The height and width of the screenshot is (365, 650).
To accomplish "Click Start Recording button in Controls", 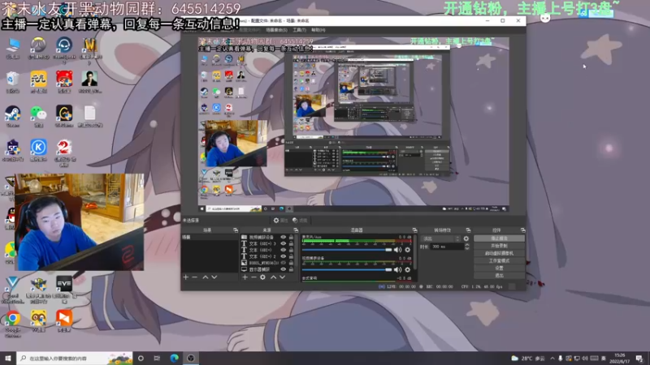I will [x=499, y=246].
